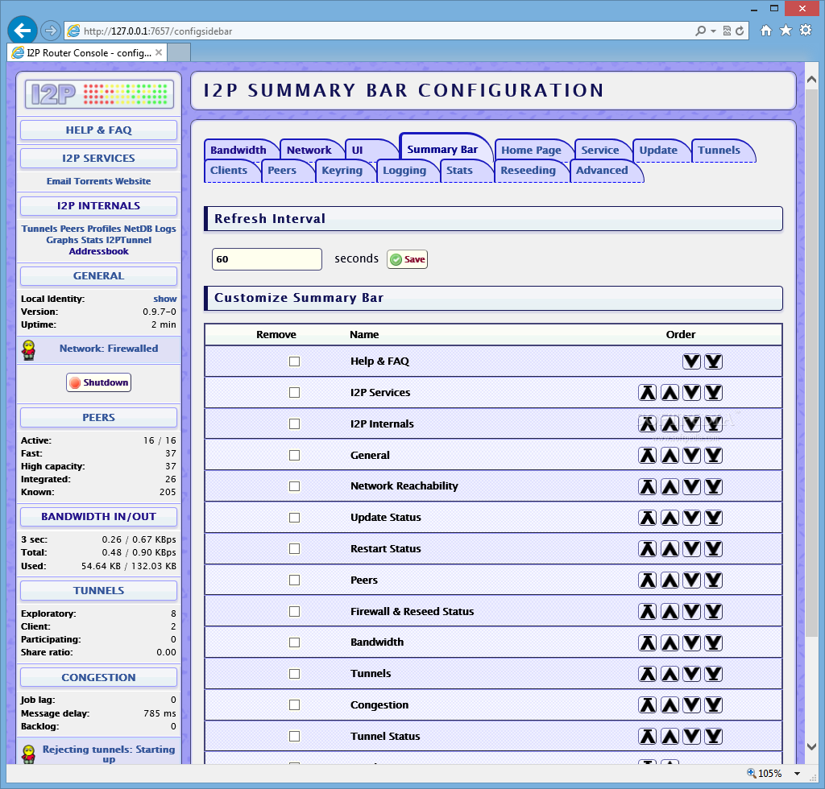
Task: Open Addressbook link in sidebar
Action: [x=99, y=251]
